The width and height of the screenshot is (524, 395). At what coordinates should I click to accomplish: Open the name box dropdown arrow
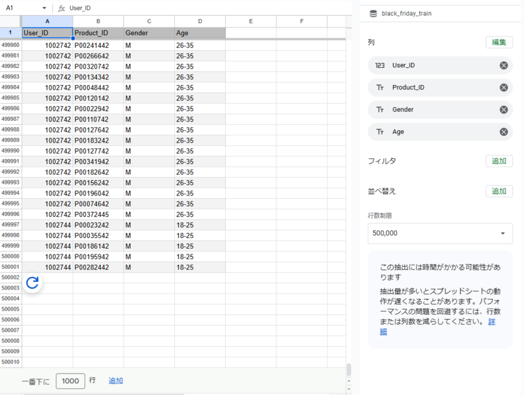coord(44,8)
